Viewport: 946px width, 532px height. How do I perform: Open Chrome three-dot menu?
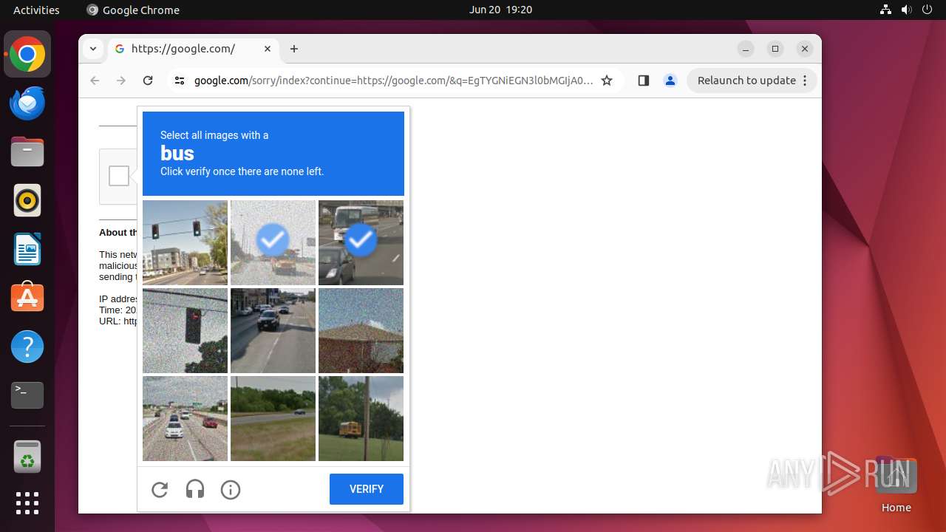[x=805, y=81]
